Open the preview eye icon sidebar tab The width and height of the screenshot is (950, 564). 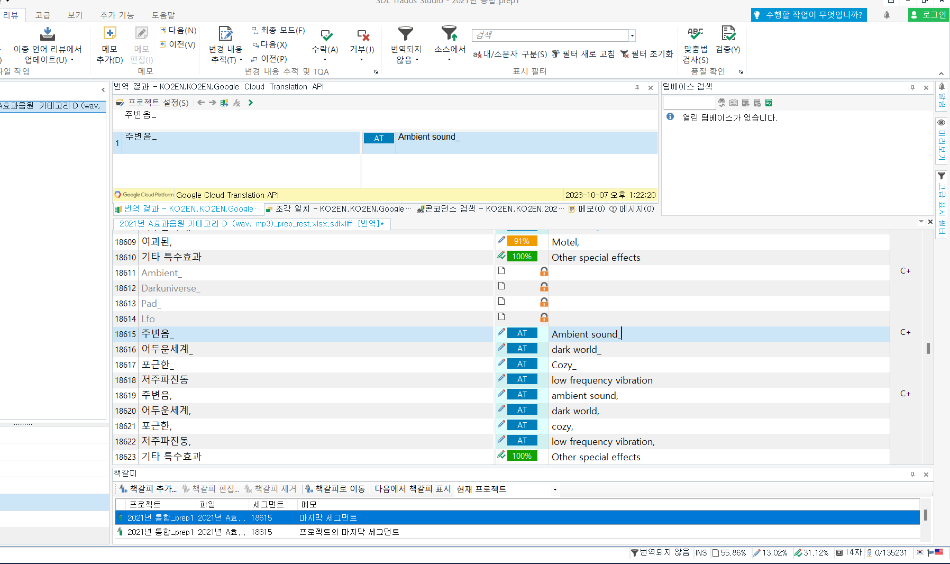point(942,142)
